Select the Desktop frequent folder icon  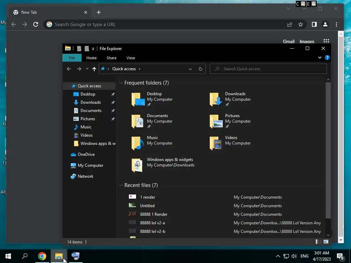point(138,99)
